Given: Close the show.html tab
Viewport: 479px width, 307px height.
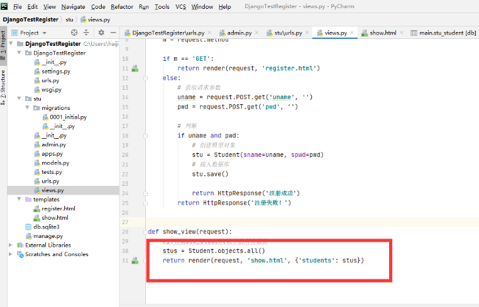Looking at the screenshot, I should pos(402,33).
